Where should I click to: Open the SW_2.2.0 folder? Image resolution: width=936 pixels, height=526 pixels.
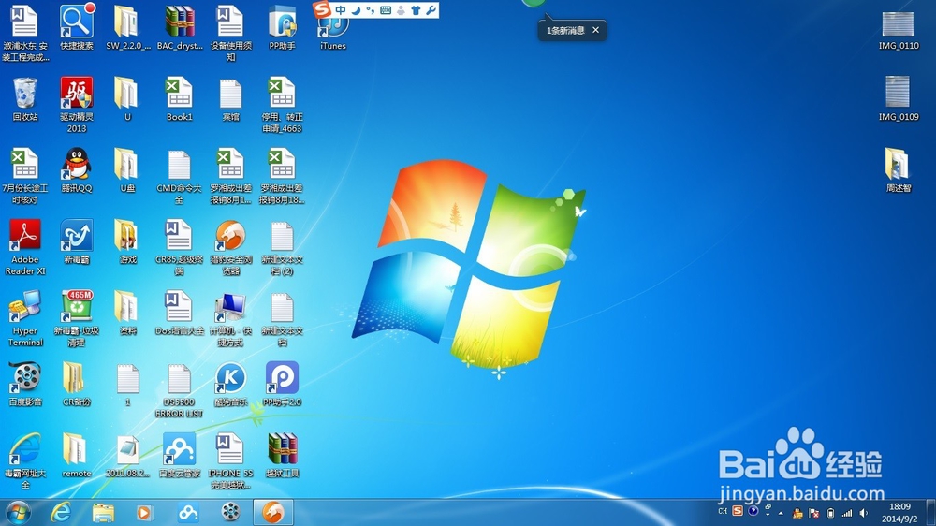tap(127, 27)
